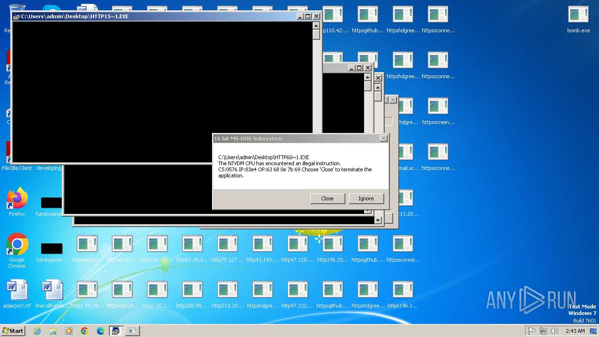Select the furniture desktop icon with black thumbnail
The height and width of the screenshot is (337, 599).
[52, 207]
